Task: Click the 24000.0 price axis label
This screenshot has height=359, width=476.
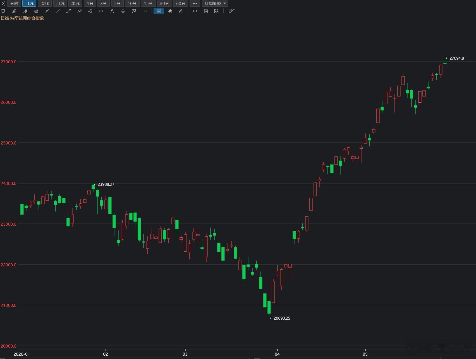Action: pos(9,184)
